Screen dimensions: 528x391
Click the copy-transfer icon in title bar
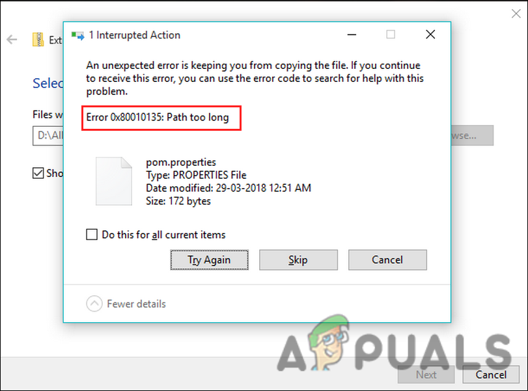tap(77, 35)
